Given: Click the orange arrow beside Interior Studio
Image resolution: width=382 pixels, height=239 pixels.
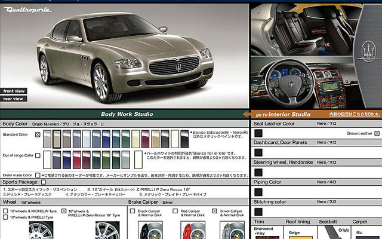Looking at the screenshot, I should [247, 114].
